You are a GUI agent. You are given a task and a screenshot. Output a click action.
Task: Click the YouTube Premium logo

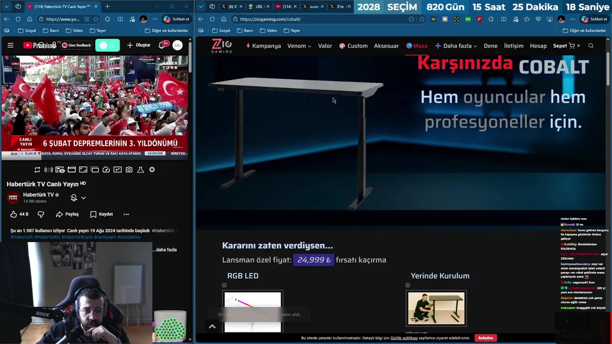click(x=39, y=45)
